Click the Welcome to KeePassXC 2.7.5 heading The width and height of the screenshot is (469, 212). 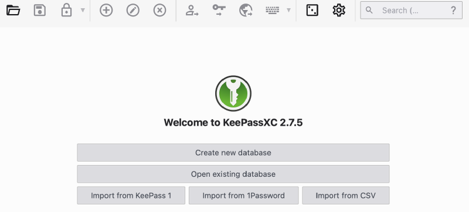pyautogui.click(x=233, y=123)
